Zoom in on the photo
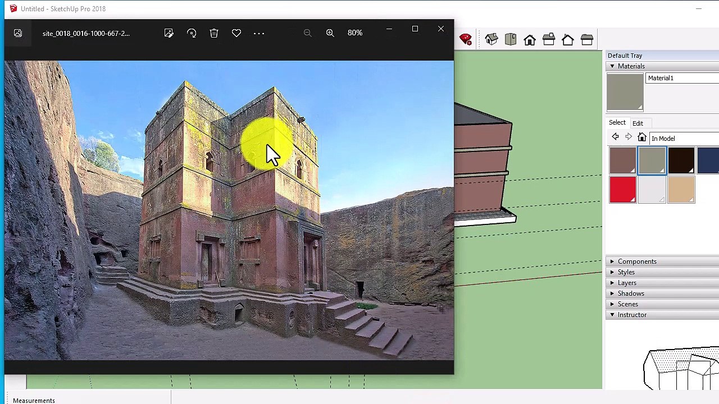The width and height of the screenshot is (719, 404). (x=330, y=33)
